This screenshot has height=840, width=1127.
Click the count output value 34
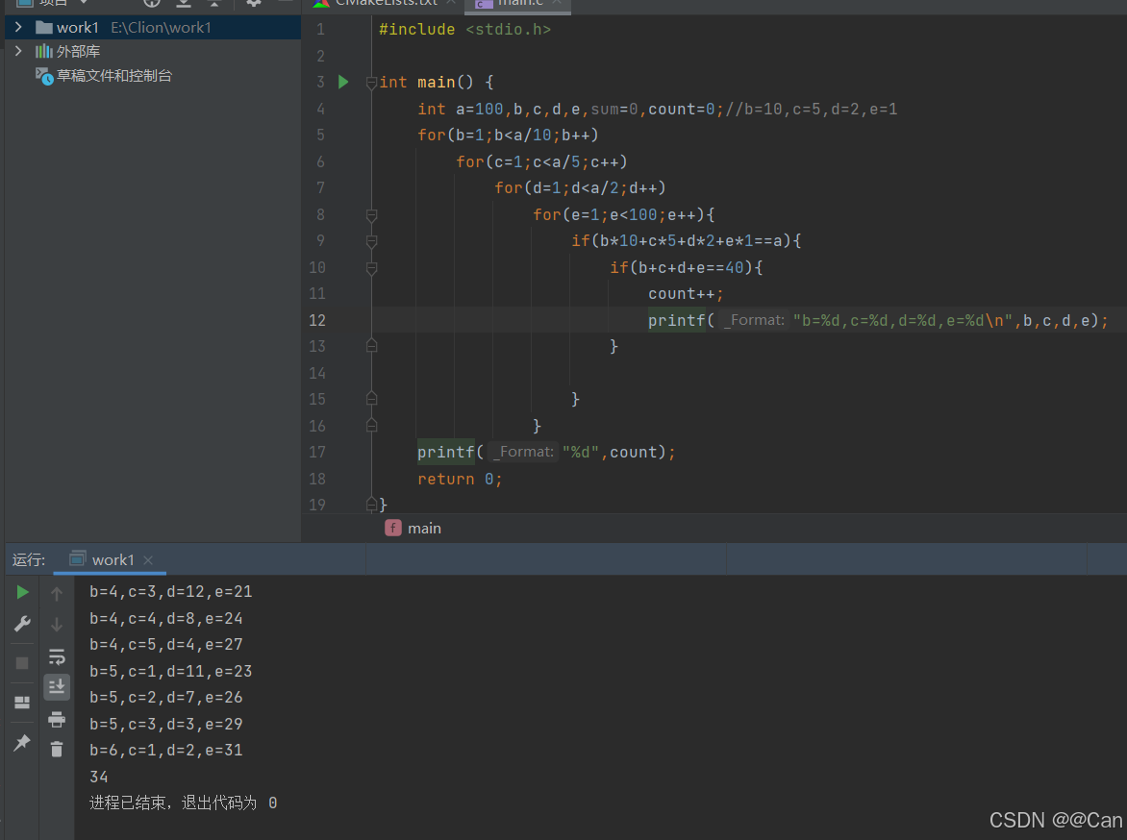98,777
